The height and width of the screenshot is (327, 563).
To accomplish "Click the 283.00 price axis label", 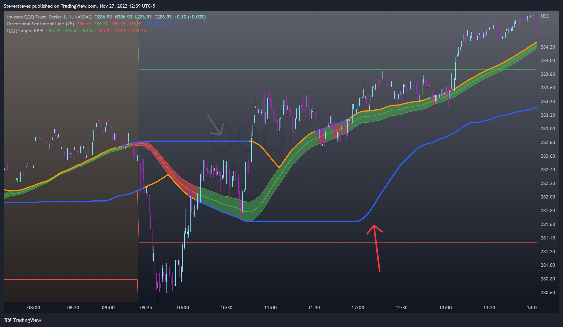I will point(548,129).
